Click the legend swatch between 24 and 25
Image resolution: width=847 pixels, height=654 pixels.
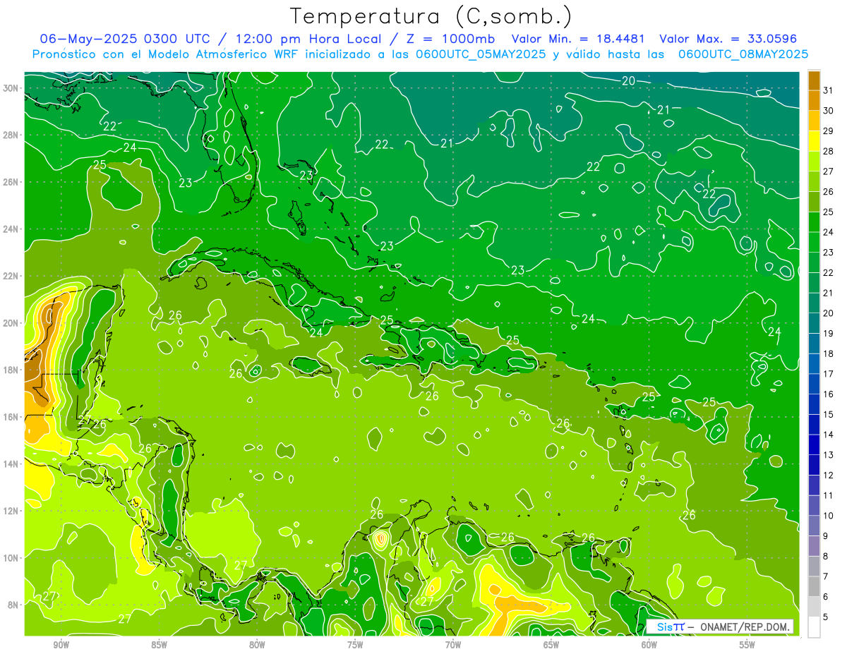pyautogui.click(x=814, y=222)
